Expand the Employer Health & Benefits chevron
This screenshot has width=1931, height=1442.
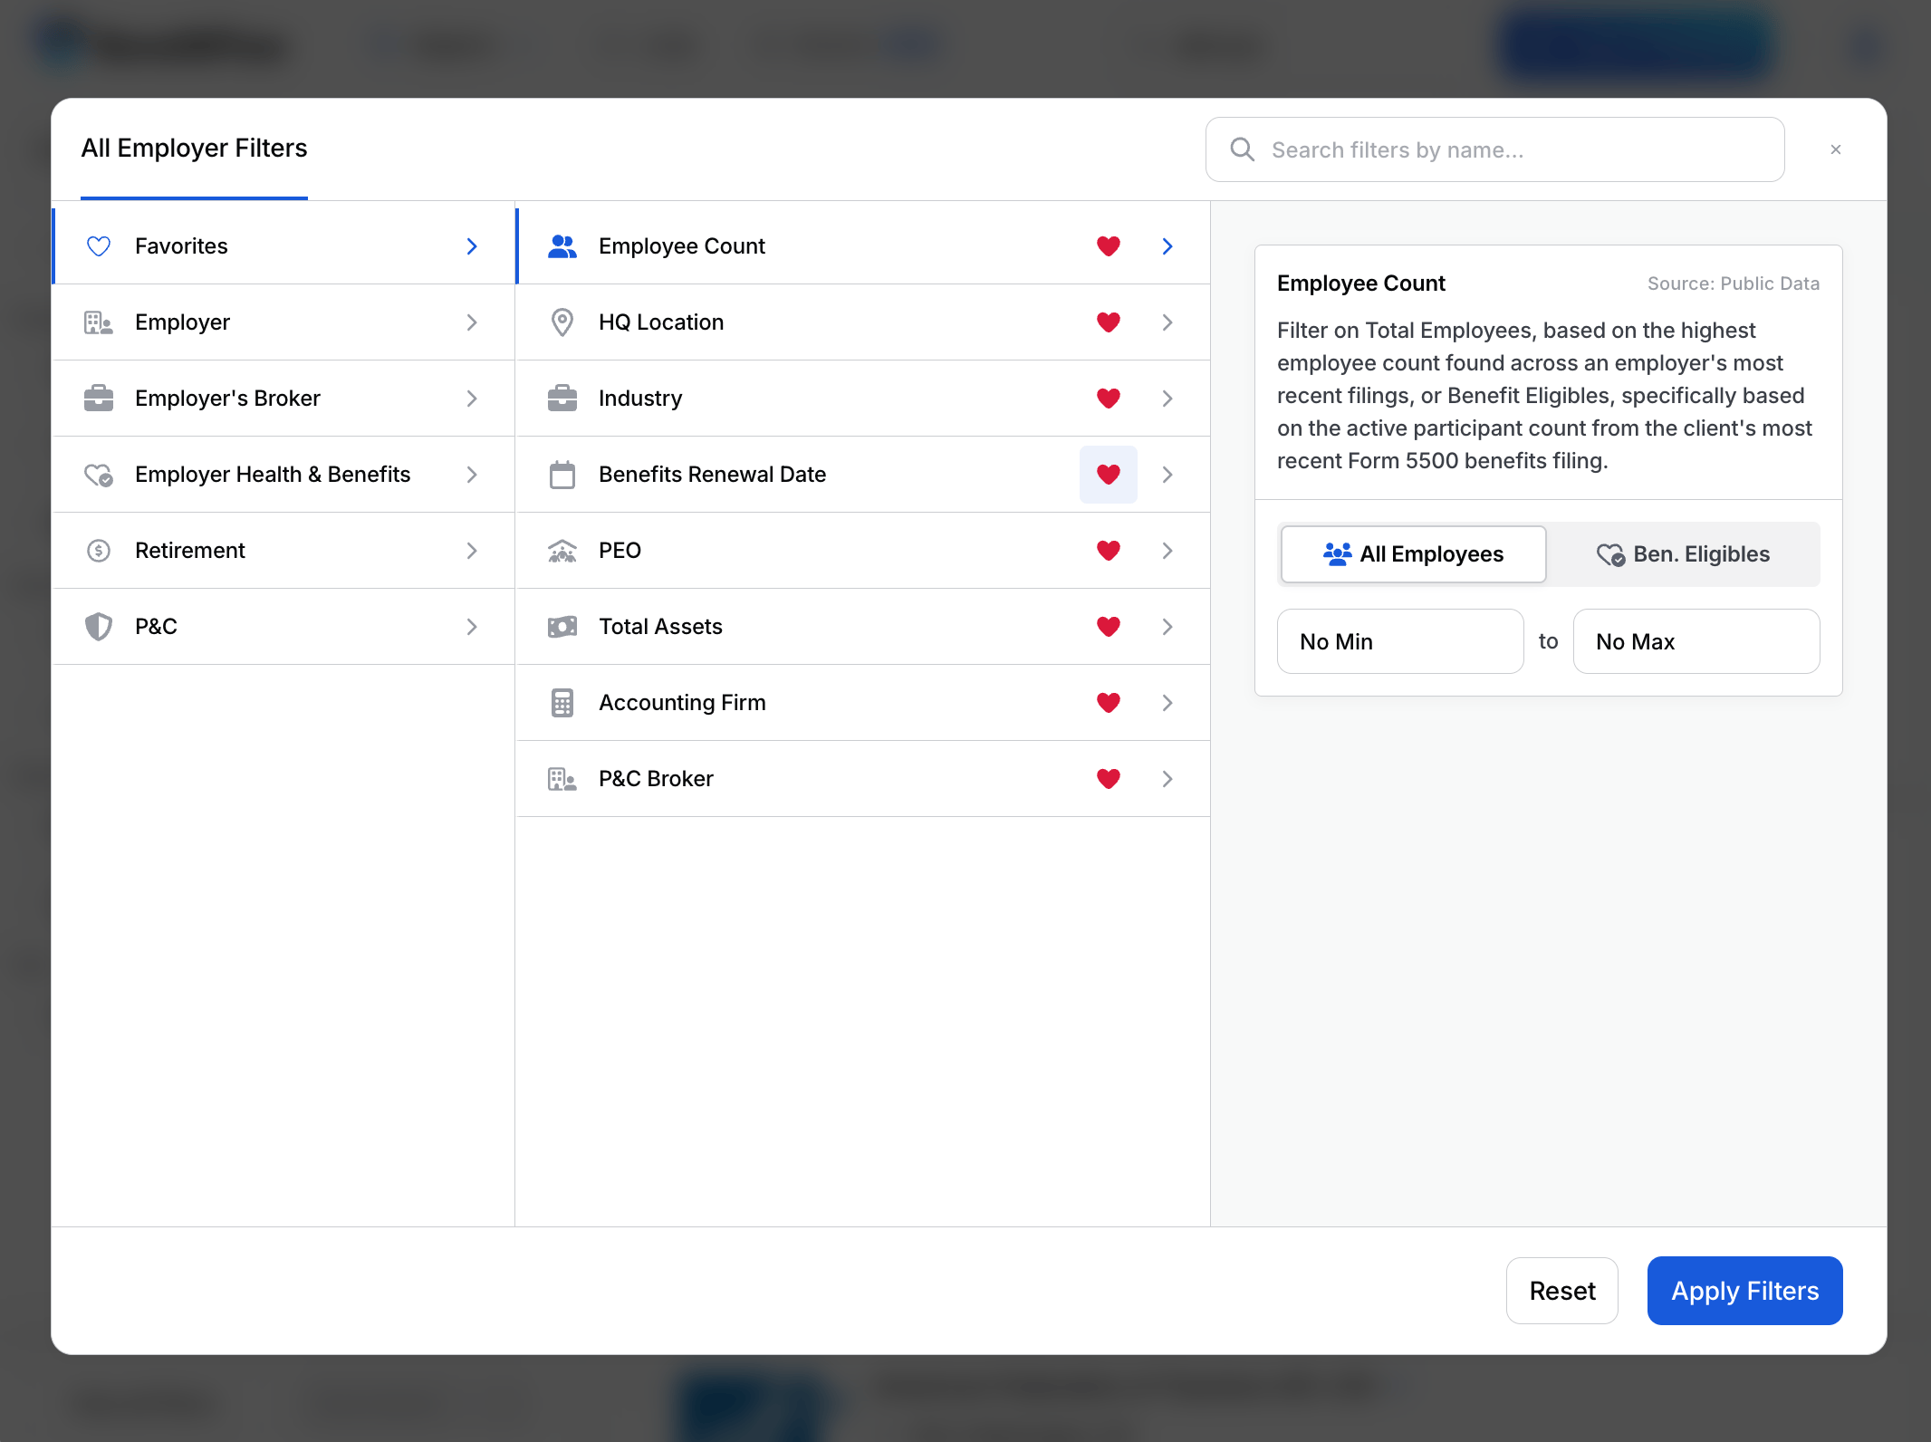click(x=472, y=475)
